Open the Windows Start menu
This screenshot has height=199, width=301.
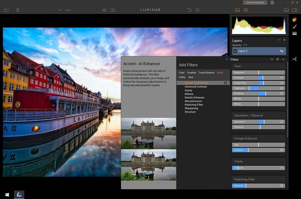tap(7, 194)
